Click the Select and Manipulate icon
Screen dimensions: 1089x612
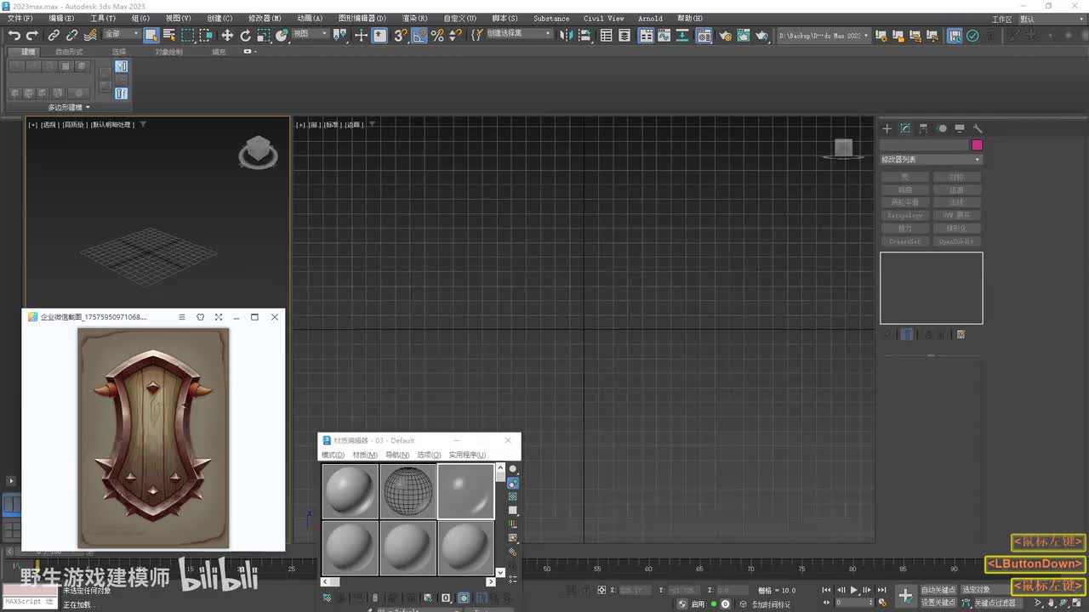coord(361,35)
